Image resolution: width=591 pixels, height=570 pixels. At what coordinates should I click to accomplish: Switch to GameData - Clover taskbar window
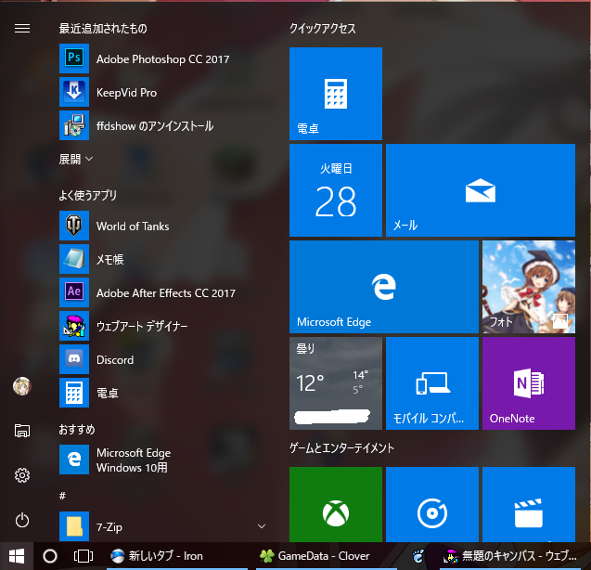[x=315, y=556]
